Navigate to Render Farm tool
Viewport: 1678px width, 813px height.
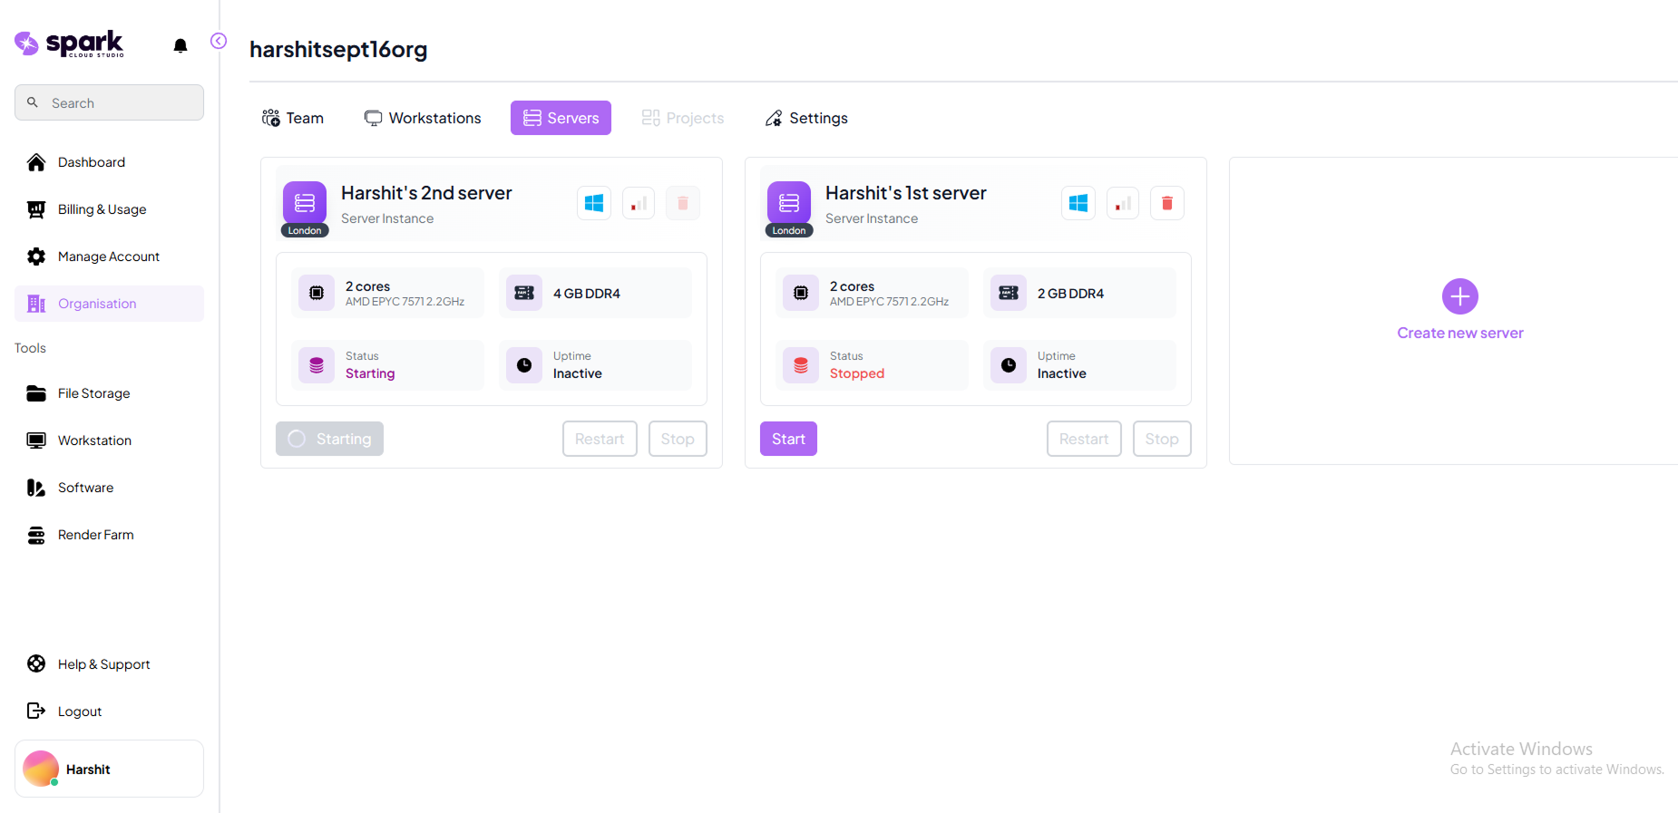[x=95, y=535]
